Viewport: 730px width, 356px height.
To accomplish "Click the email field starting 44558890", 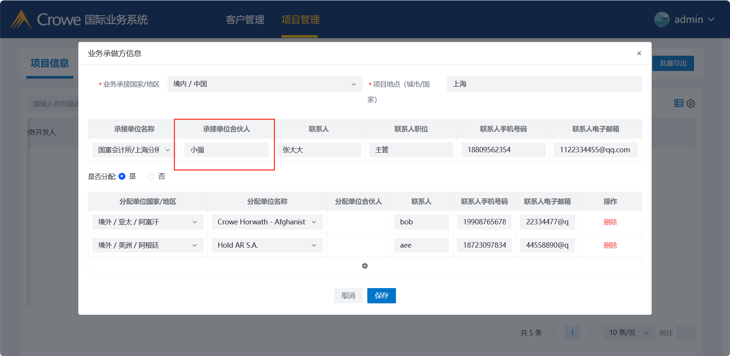I will (547, 245).
